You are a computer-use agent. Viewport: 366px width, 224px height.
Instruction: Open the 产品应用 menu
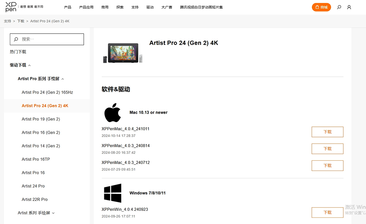(86, 7)
